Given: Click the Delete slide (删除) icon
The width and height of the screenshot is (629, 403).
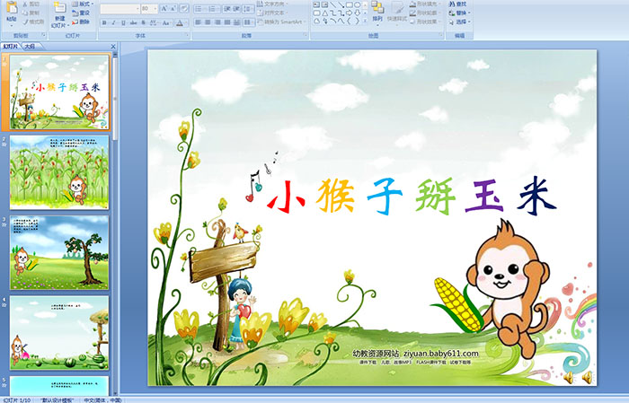Looking at the screenshot, I should tap(81, 22).
